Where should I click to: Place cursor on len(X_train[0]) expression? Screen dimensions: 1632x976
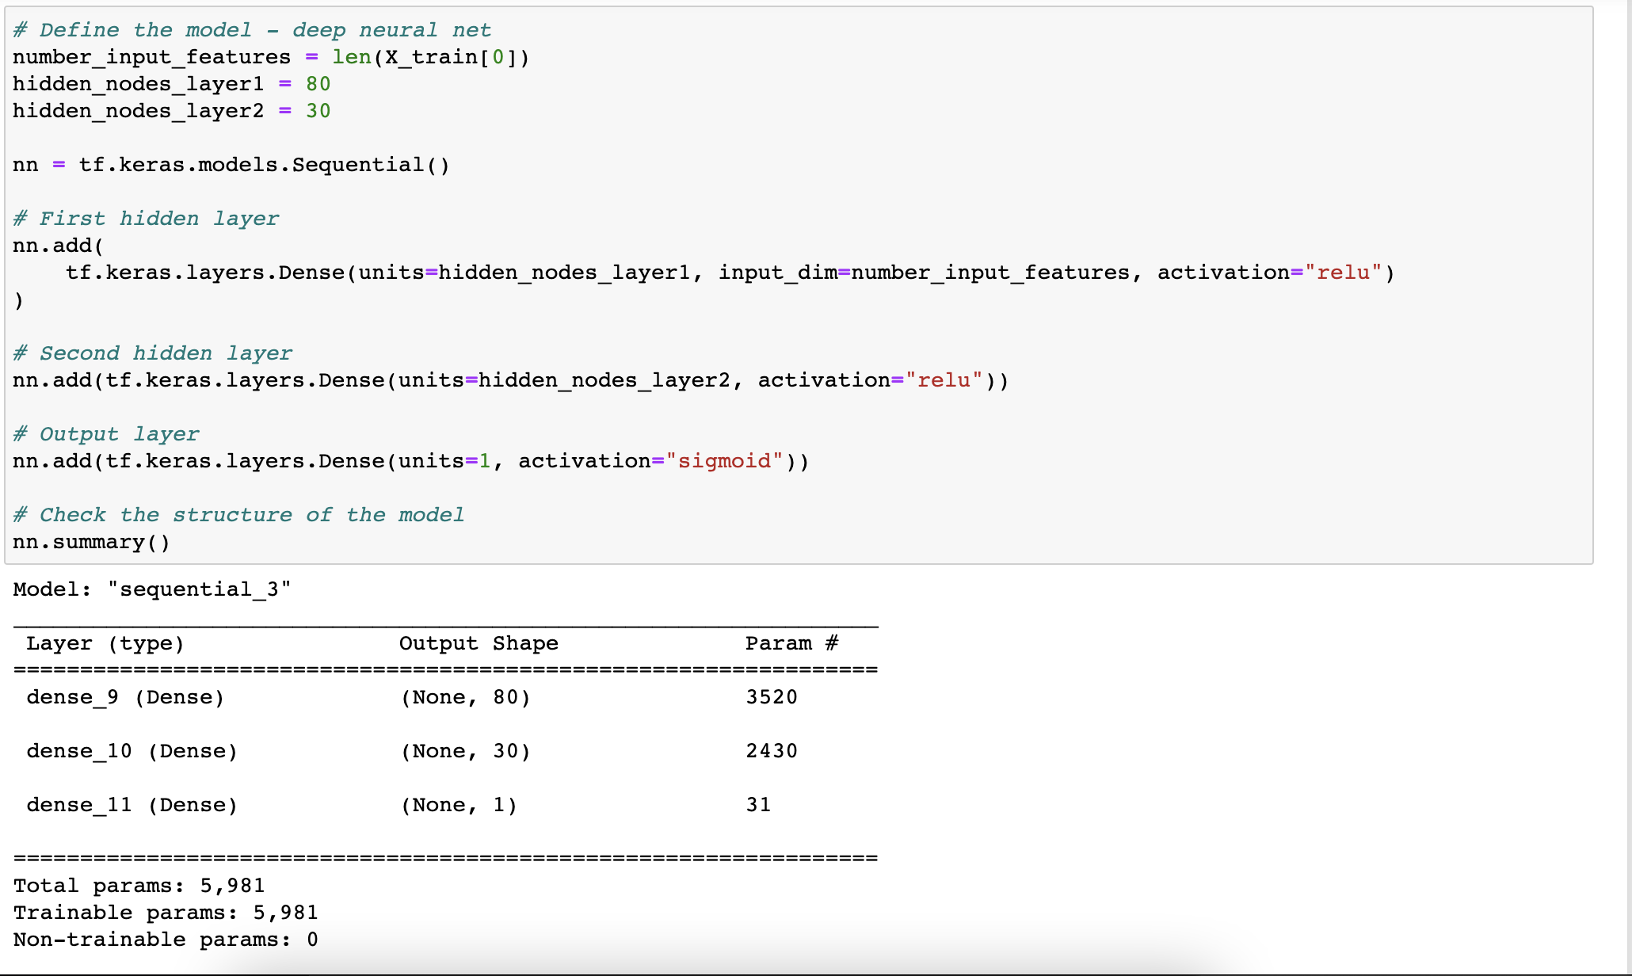tap(429, 57)
